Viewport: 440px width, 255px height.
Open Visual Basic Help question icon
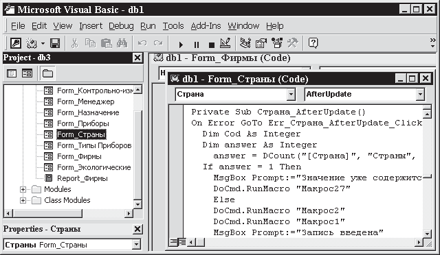tap(313, 43)
